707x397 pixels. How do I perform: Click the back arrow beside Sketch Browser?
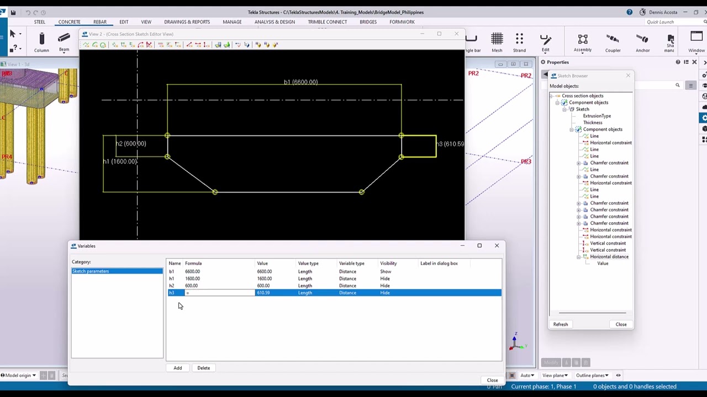[545, 75]
